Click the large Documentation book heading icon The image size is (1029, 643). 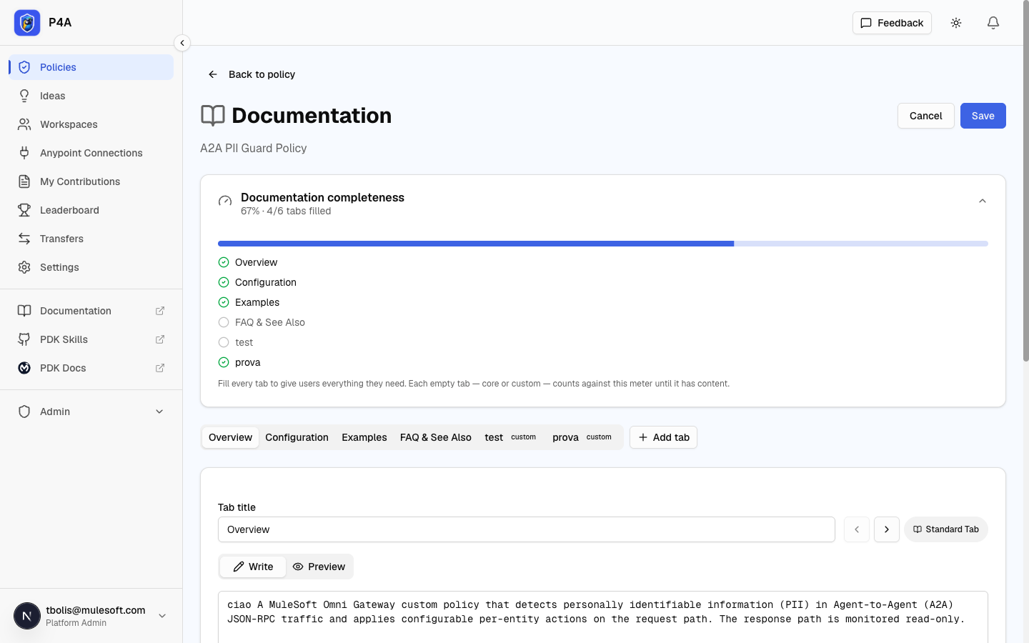213,116
